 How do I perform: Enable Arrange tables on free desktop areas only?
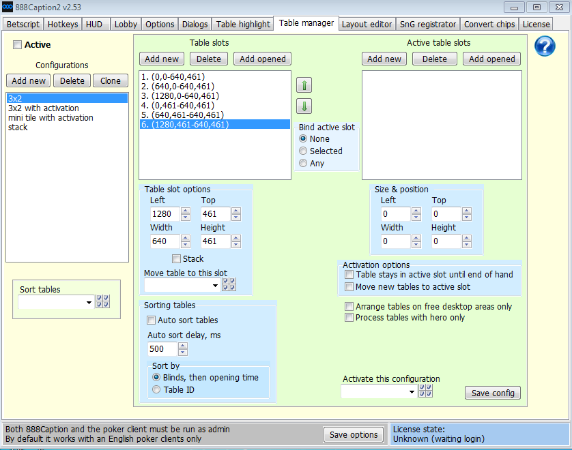click(349, 306)
